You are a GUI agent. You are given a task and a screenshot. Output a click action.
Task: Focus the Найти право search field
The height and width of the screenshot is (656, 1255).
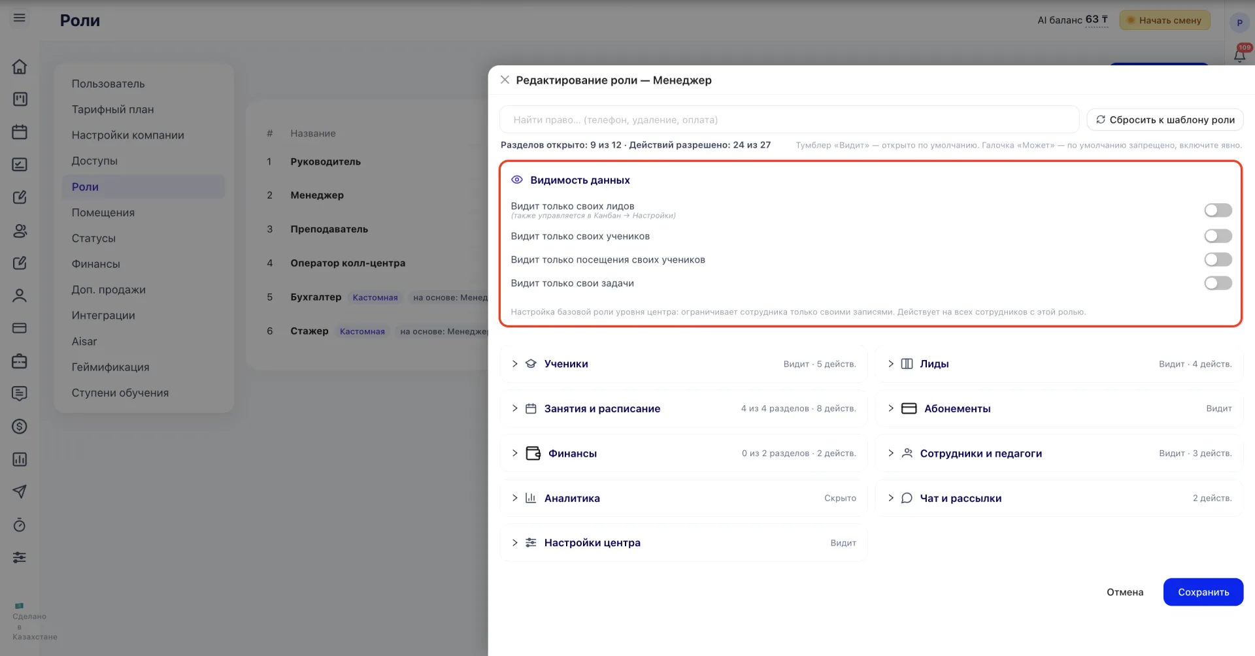tap(789, 120)
